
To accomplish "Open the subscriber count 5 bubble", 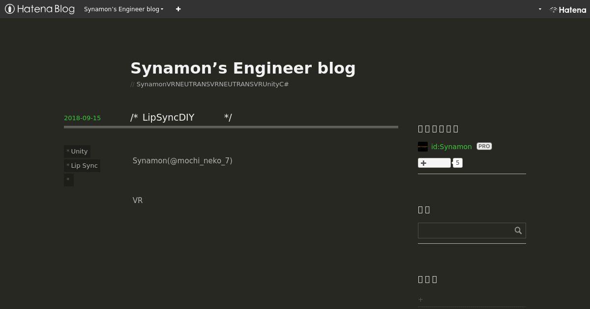I will tap(457, 163).
